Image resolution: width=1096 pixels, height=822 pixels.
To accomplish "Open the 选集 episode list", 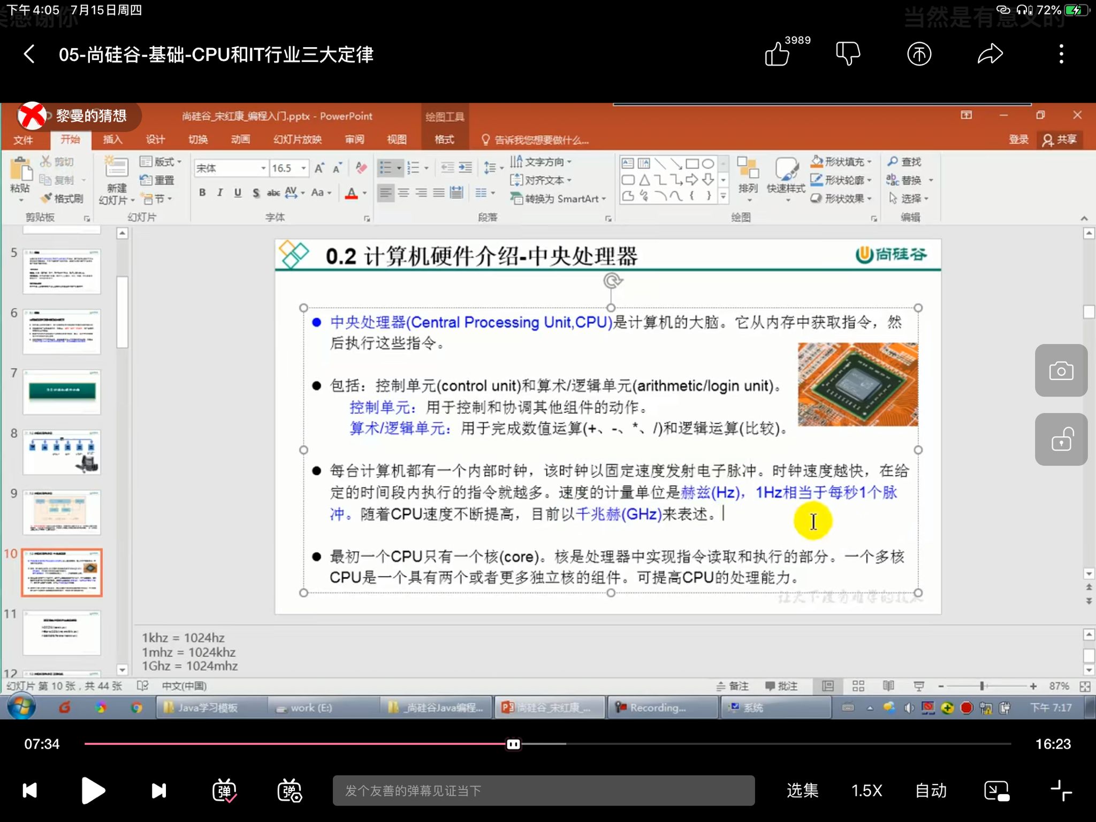I will click(802, 790).
